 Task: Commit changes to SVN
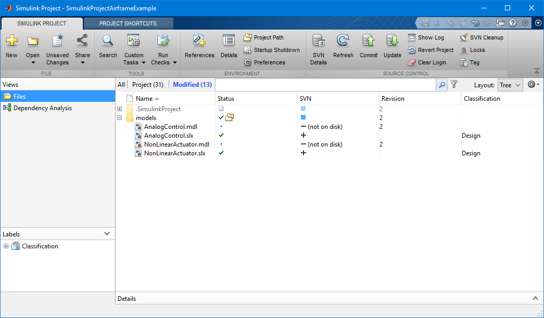[369, 46]
